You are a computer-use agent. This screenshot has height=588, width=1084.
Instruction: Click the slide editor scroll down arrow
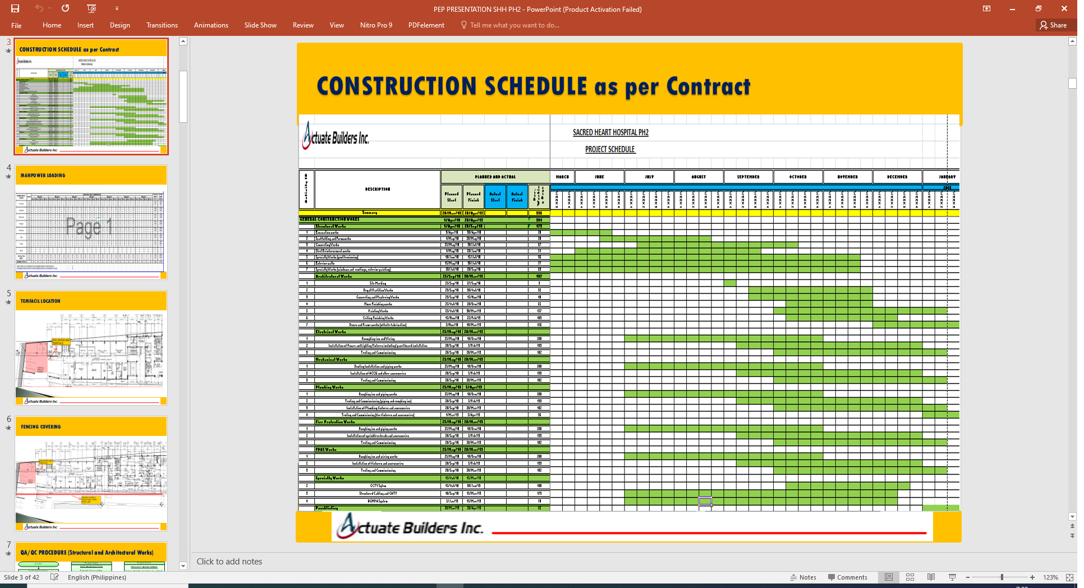point(1072,517)
